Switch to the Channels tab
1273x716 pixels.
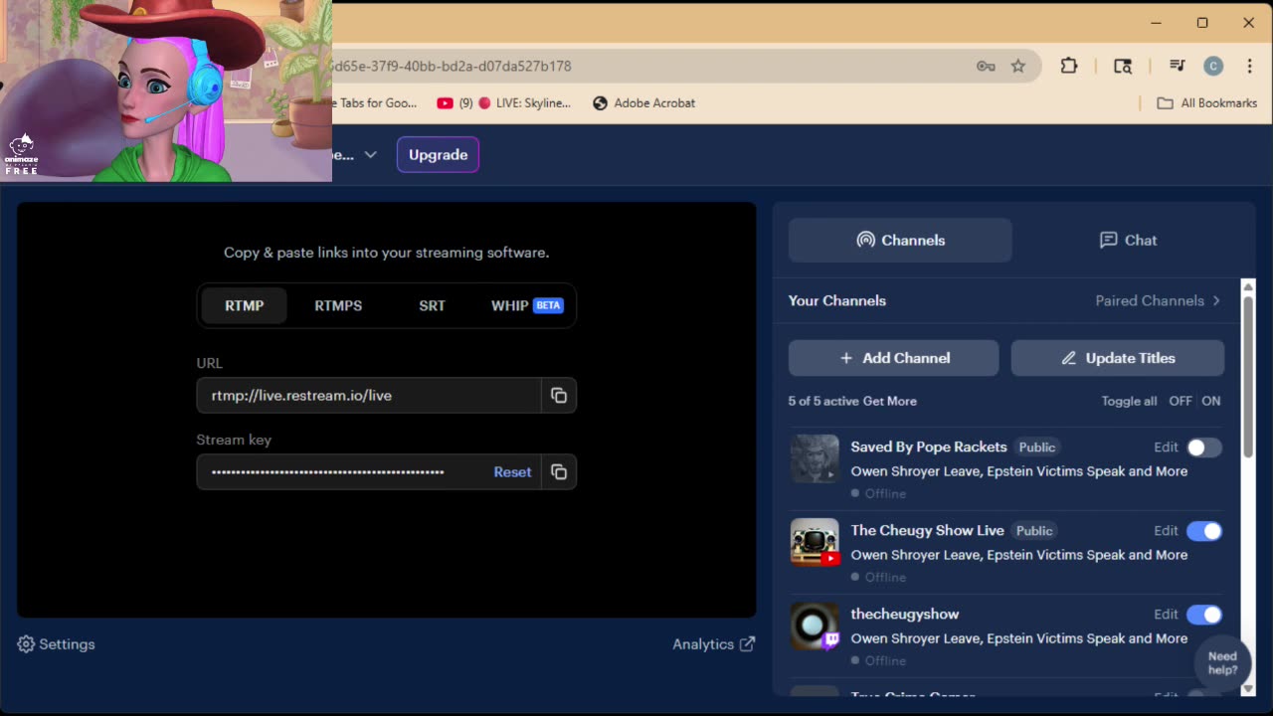(x=900, y=240)
